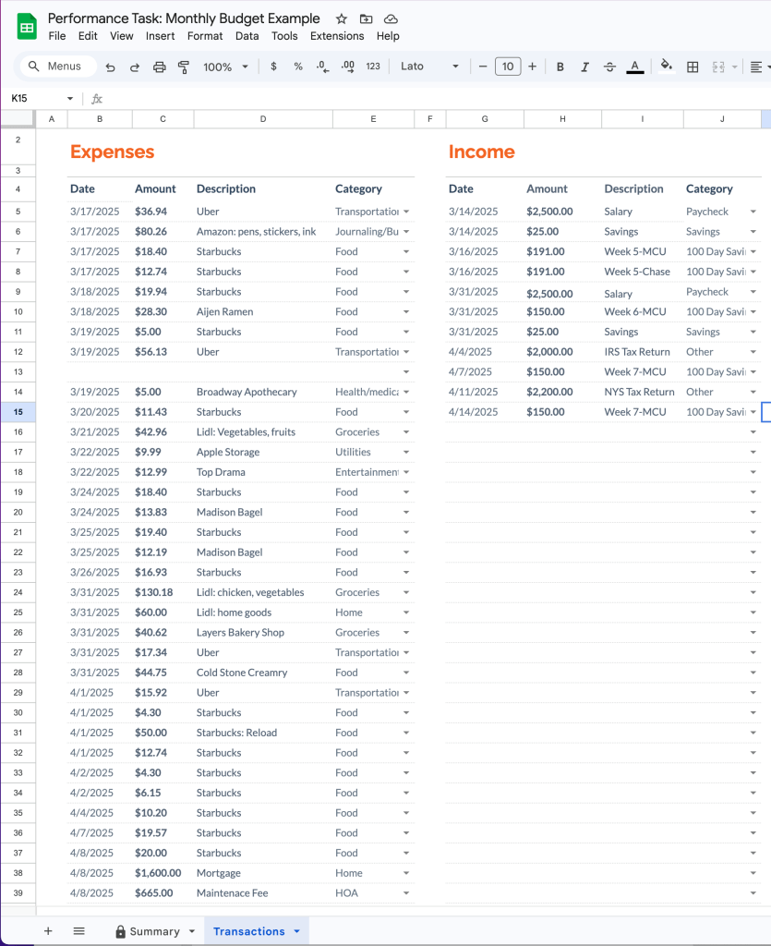771x946 pixels.
Task: Toggle Italic formatting
Action: (584, 67)
